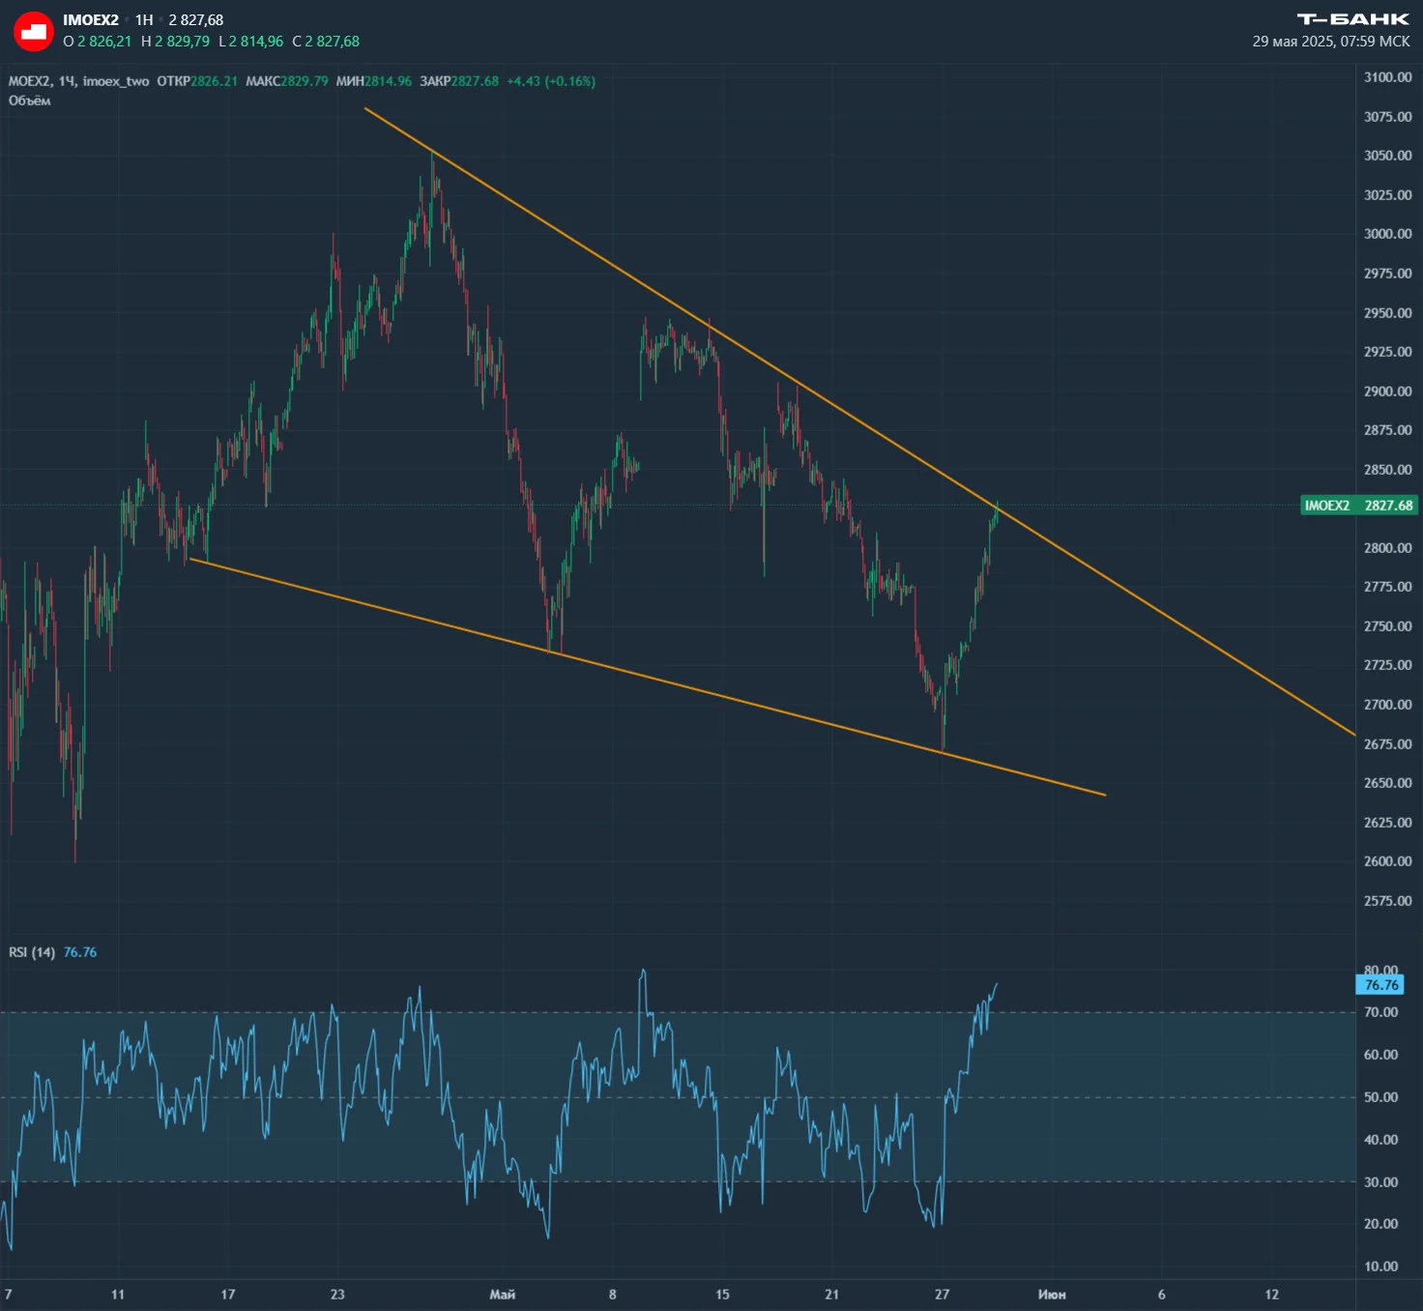Image resolution: width=1423 pixels, height=1311 pixels.
Task: Click the МИН 2814.96 legend value
Action: pos(374,81)
